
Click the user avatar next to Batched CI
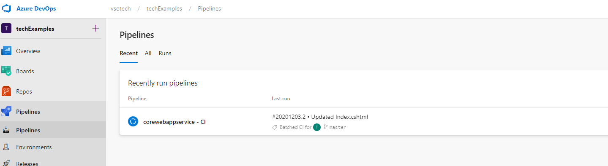pos(317,127)
